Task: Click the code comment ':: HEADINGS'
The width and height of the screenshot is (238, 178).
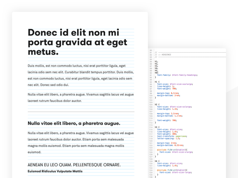Action: (x=165, y=55)
